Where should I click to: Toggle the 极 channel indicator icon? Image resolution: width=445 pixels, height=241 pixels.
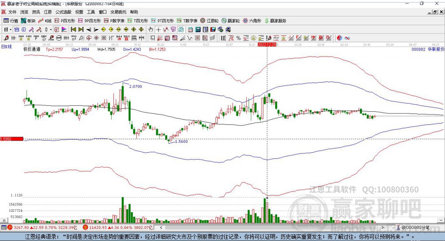coord(56,30)
